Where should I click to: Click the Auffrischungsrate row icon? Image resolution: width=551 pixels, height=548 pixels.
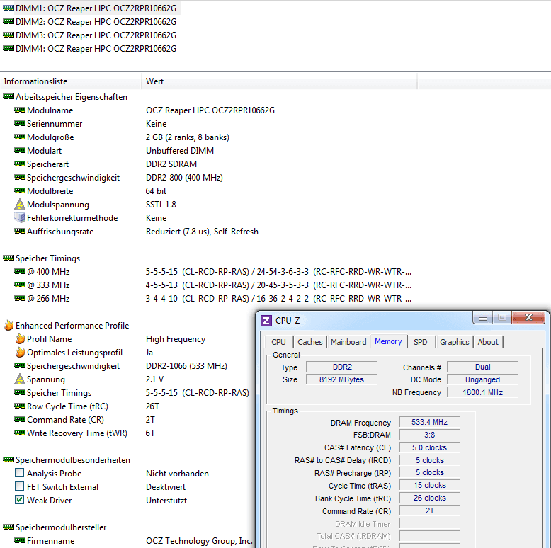point(20,231)
